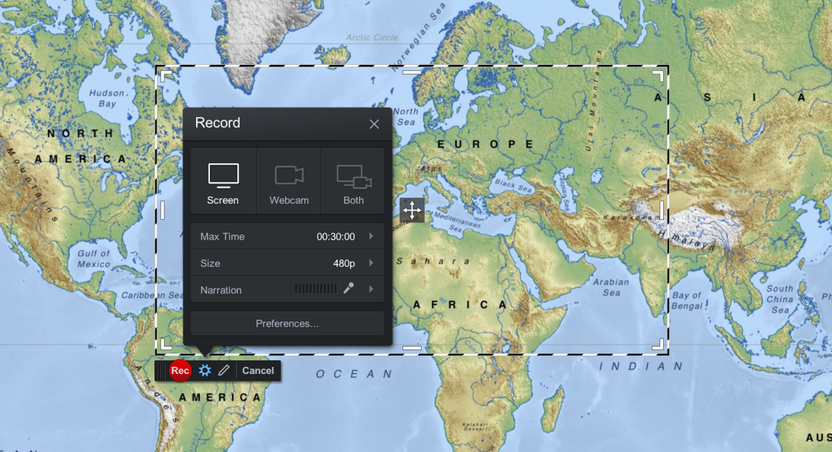Click the narration audio level meter
Screen dimensions: 832x452
click(x=316, y=289)
